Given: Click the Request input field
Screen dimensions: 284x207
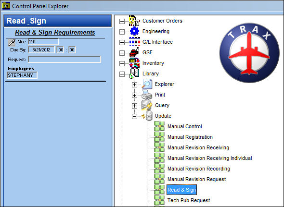Looking at the screenshot, I should pos(65,60).
